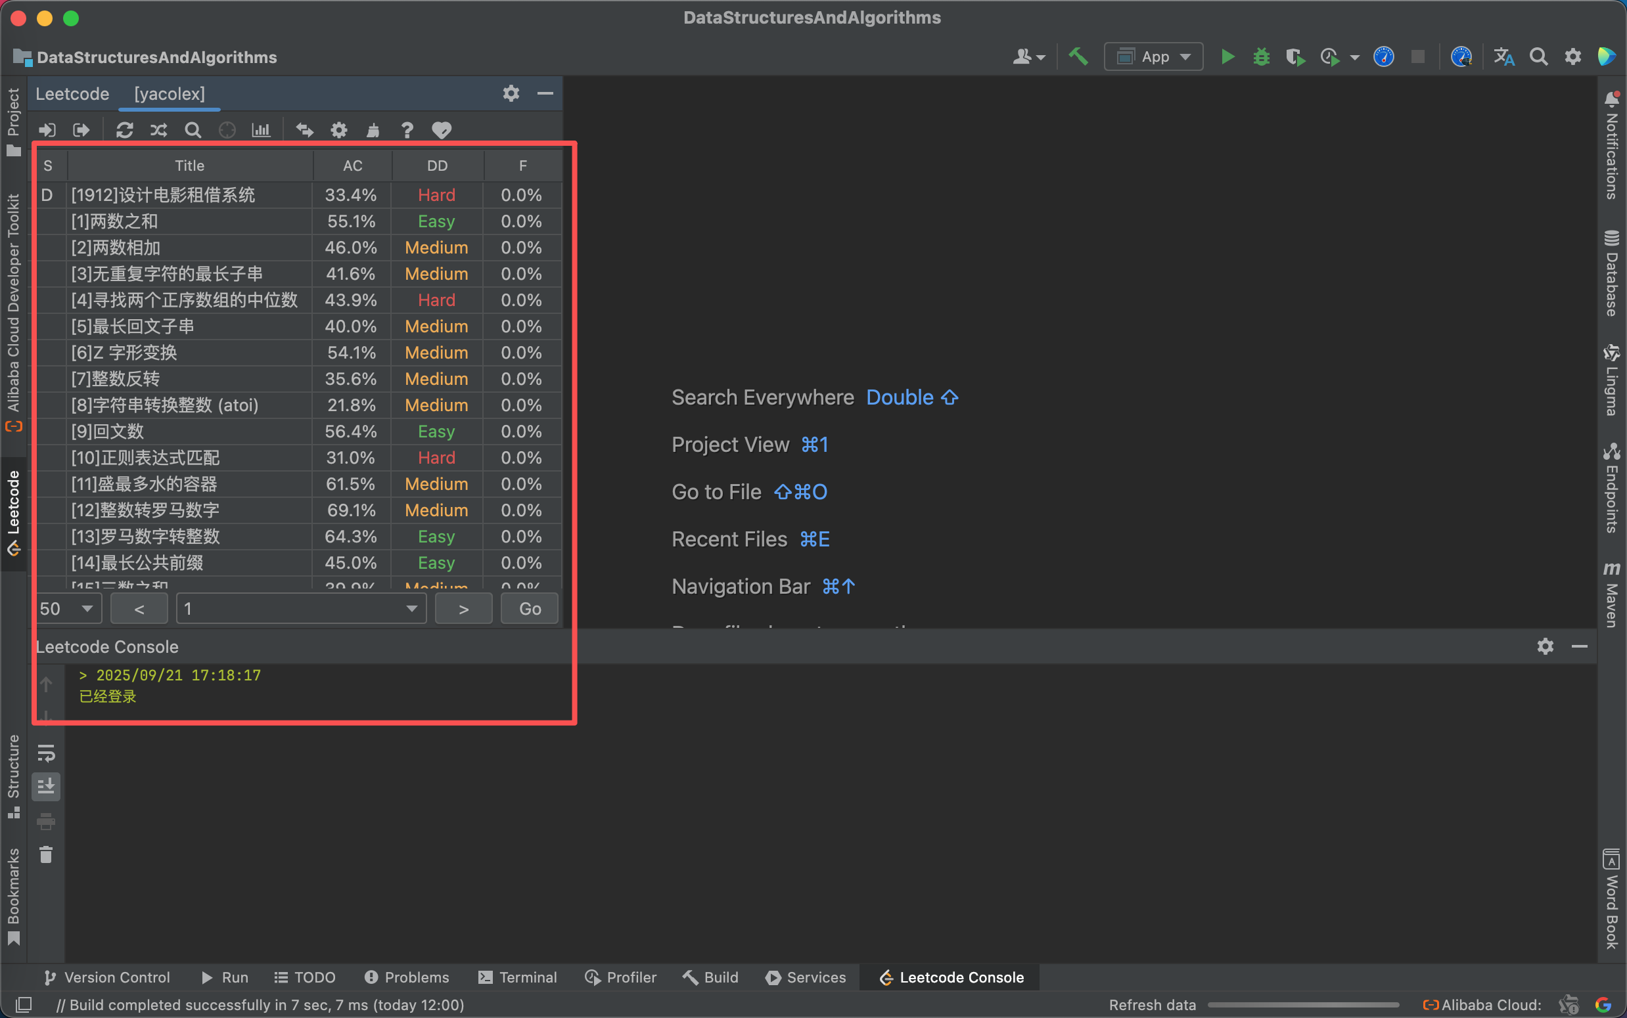1627x1018 pixels.
Task: Pick a random question with shuffle icon
Action: pos(159,130)
